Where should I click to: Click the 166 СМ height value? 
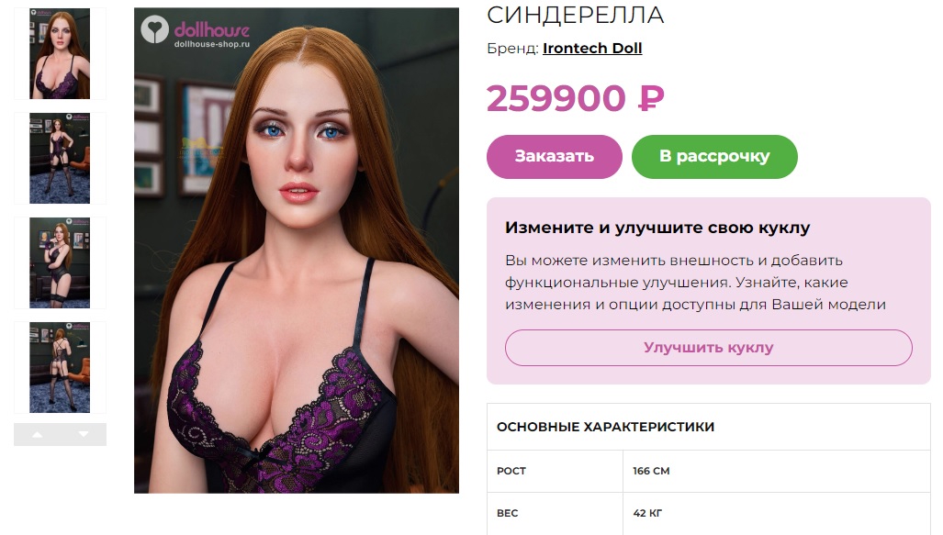(x=651, y=472)
